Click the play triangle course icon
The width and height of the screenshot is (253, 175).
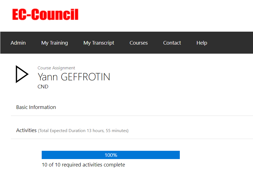(22, 74)
